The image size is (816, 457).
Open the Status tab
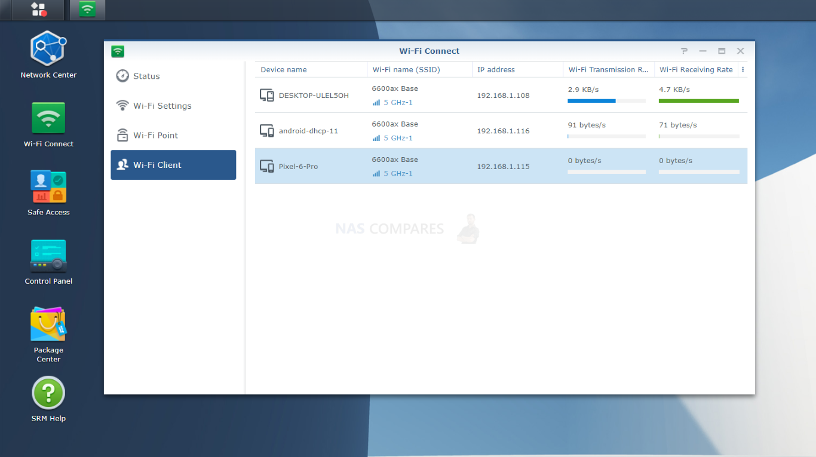(x=173, y=76)
